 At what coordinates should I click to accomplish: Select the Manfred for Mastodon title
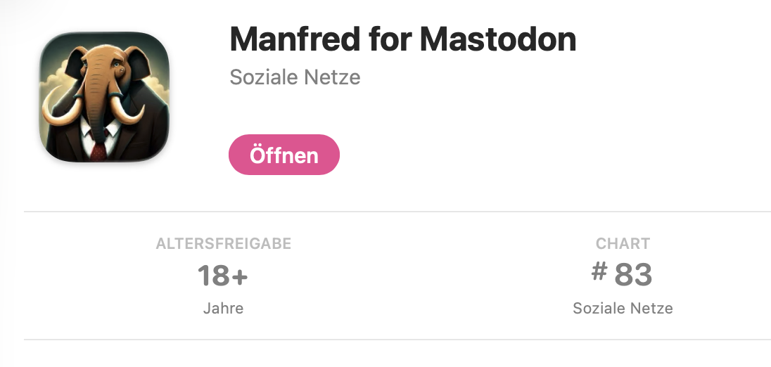click(x=402, y=39)
